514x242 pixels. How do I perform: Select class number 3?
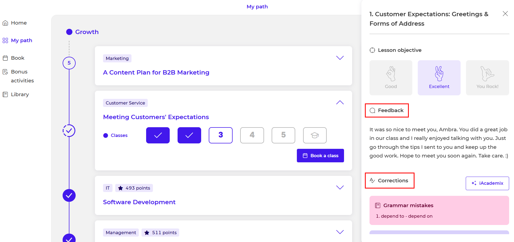click(x=221, y=135)
